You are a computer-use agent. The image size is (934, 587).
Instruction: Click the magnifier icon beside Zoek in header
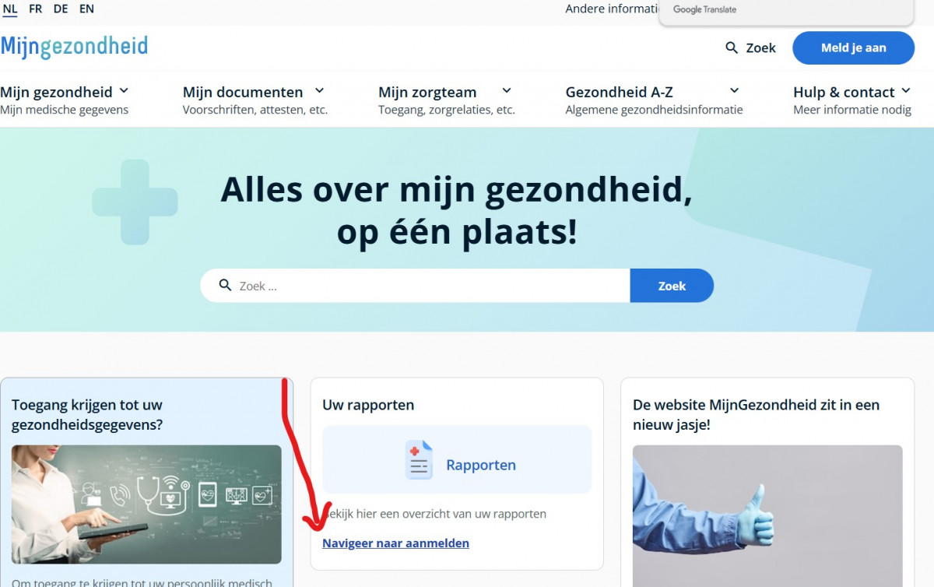[x=732, y=48]
